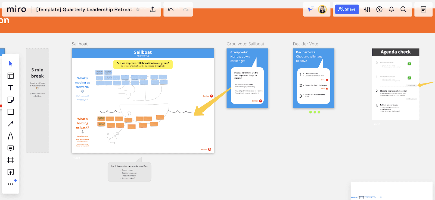Click the yellow collaboration question note
The image size is (435, 200).
coord(143,64)
